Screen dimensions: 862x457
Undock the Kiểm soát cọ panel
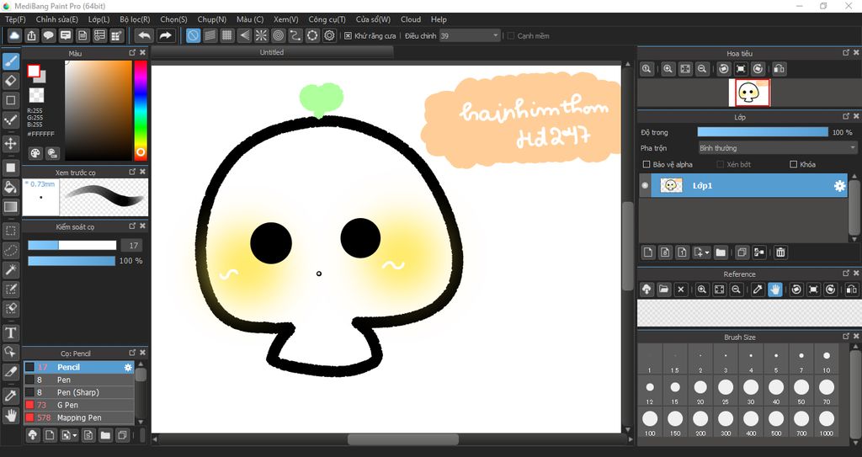pos(132,226)
